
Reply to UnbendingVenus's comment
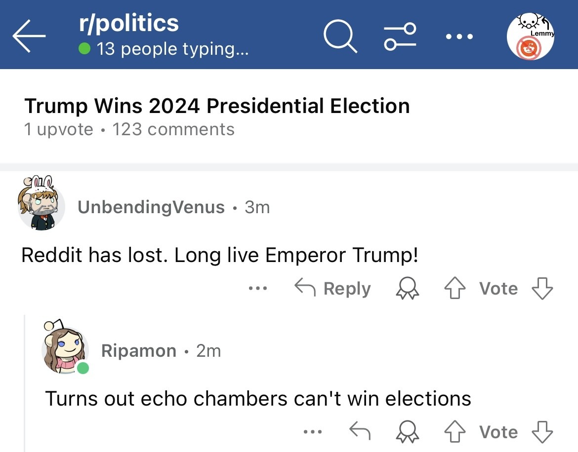click(x=332, y=288)
